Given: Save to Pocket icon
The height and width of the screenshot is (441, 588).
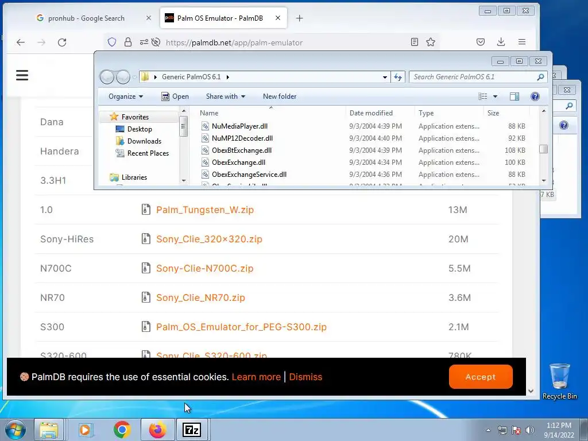Looking at the screenshot, I should 481,42.
